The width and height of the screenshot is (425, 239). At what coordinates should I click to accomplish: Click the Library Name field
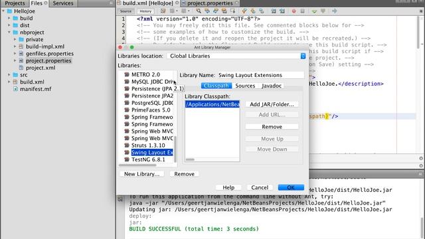(x=261, y=75)
